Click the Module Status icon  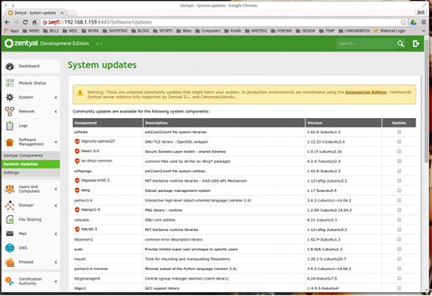9,83
